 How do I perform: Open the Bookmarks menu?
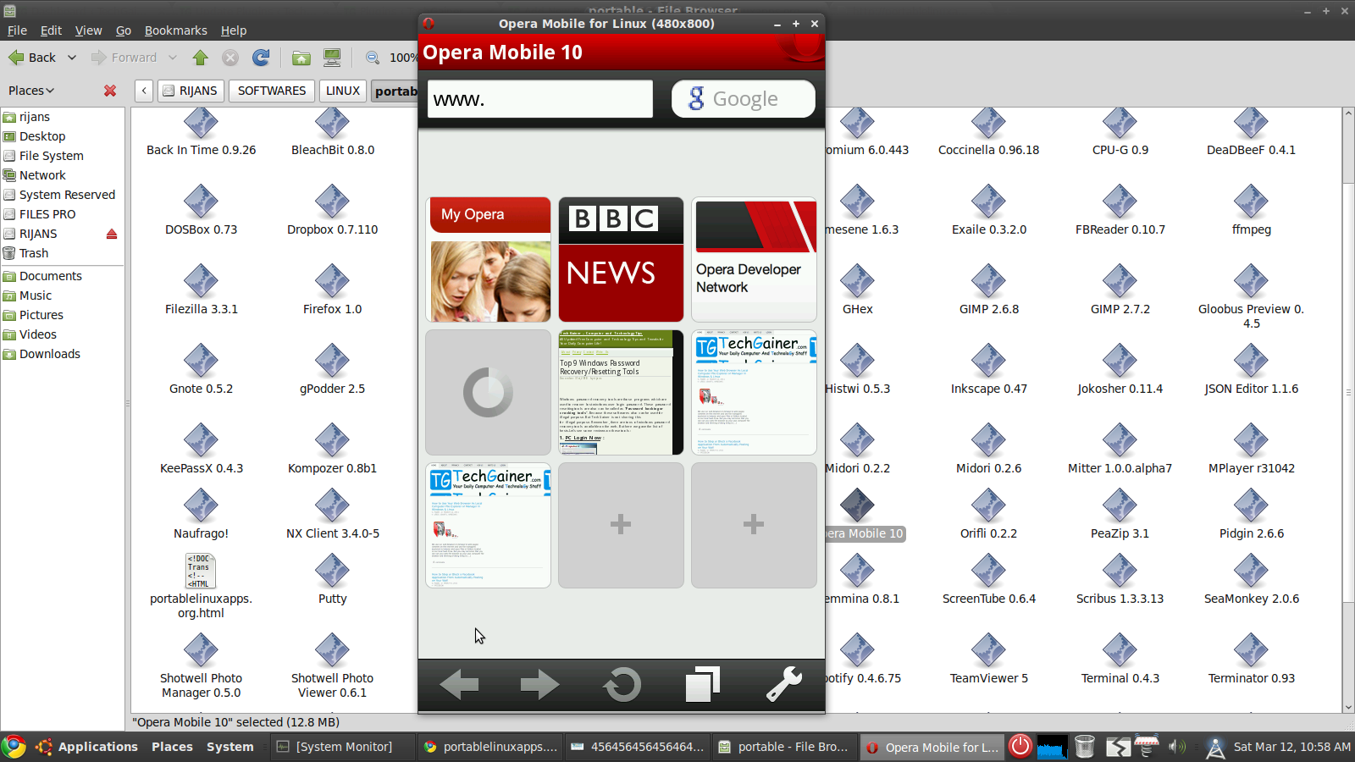coord(175,30)
